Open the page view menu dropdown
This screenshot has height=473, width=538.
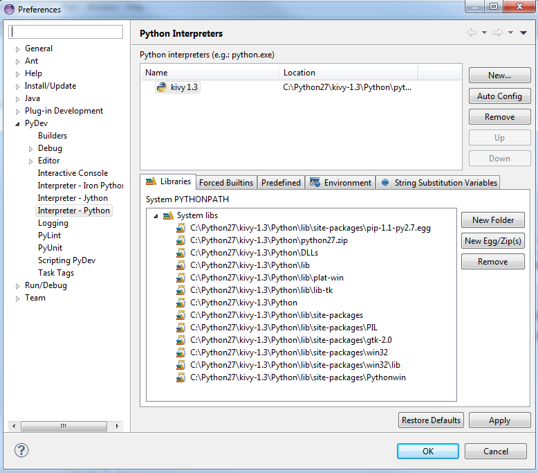[523, 33]
